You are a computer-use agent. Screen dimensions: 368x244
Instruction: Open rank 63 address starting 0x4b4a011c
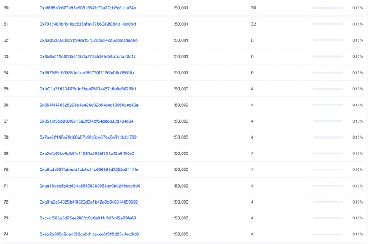click(88, 56)
